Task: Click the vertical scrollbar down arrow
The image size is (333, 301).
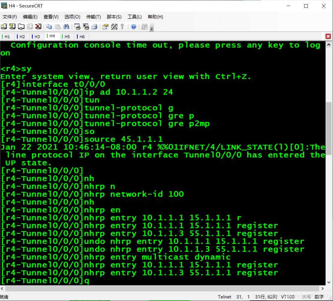Action: point(329,282)
